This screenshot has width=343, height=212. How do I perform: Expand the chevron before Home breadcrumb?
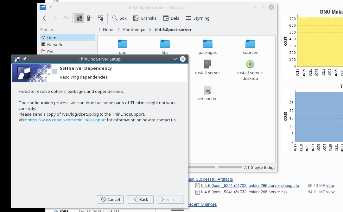click(x=99, y=29)
